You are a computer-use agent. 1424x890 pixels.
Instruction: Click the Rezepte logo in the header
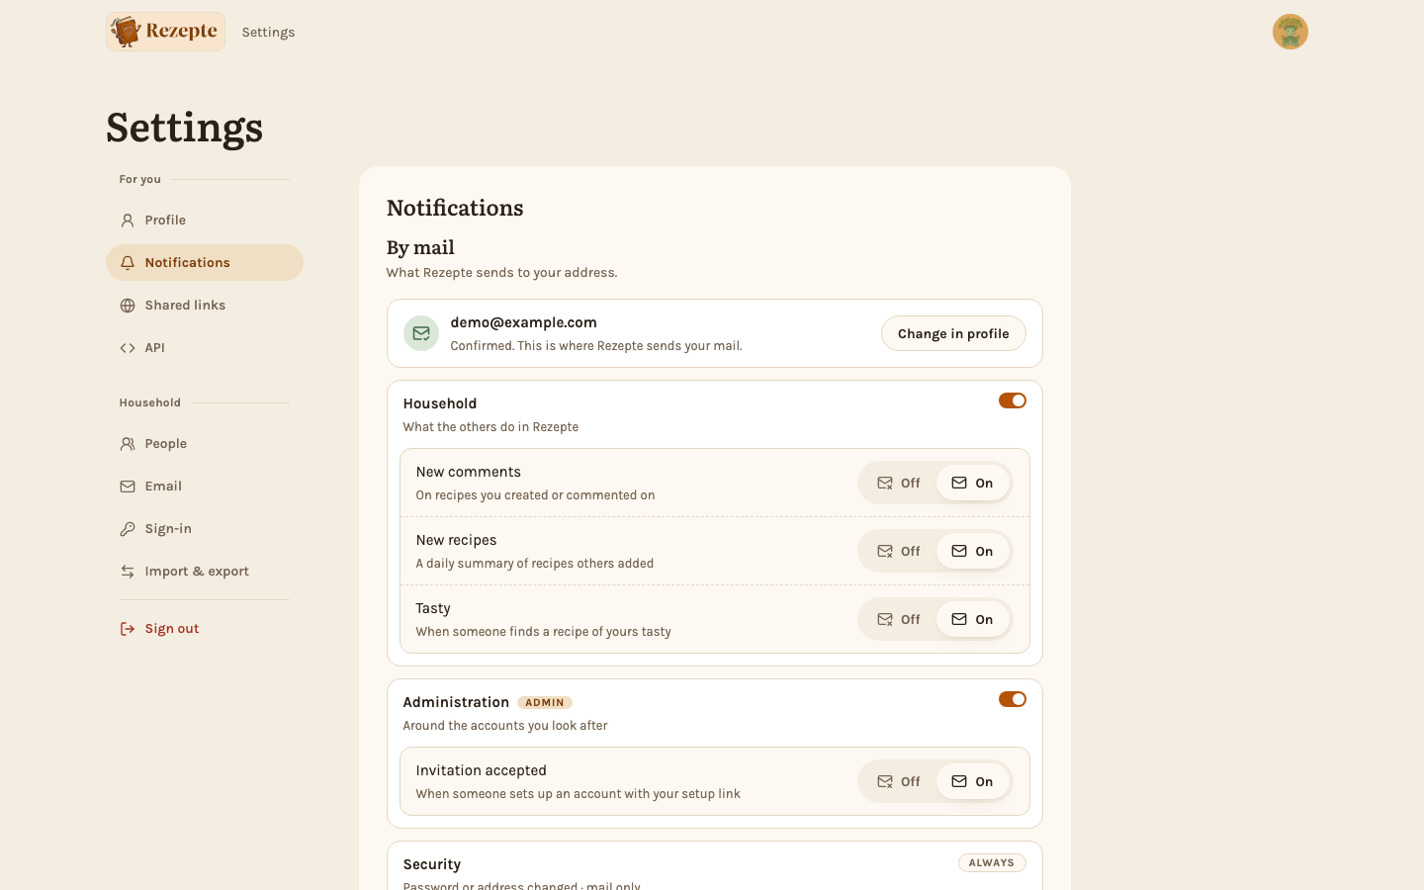pyautogui.click(x=165, y=32)
